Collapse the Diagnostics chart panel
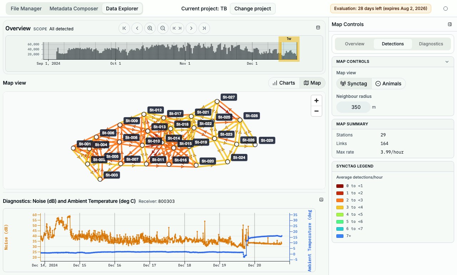457x275 pixels. click(321, 200)
